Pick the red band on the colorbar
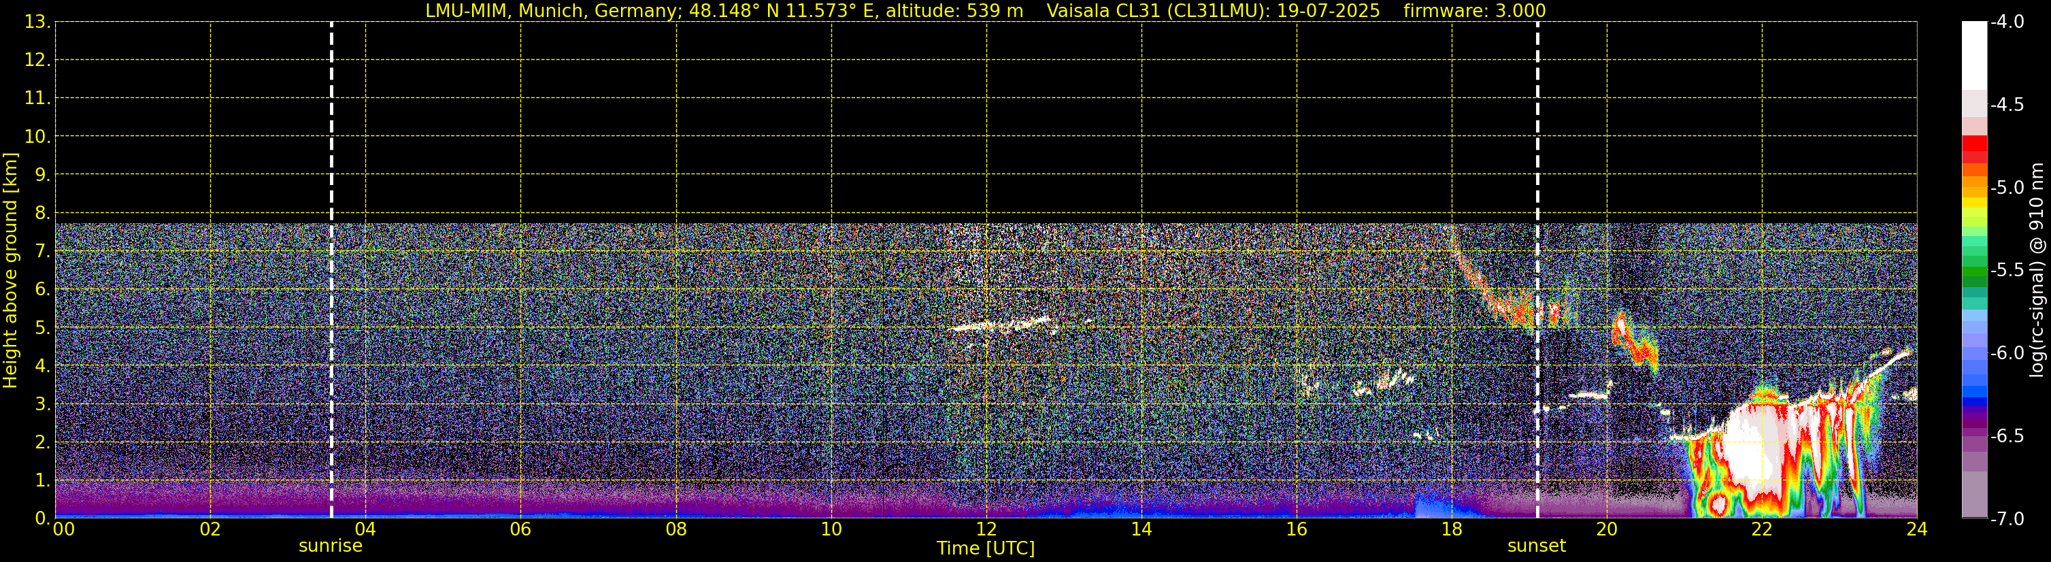Viewport: 2051px width, 562px height. click(1973, 148)
